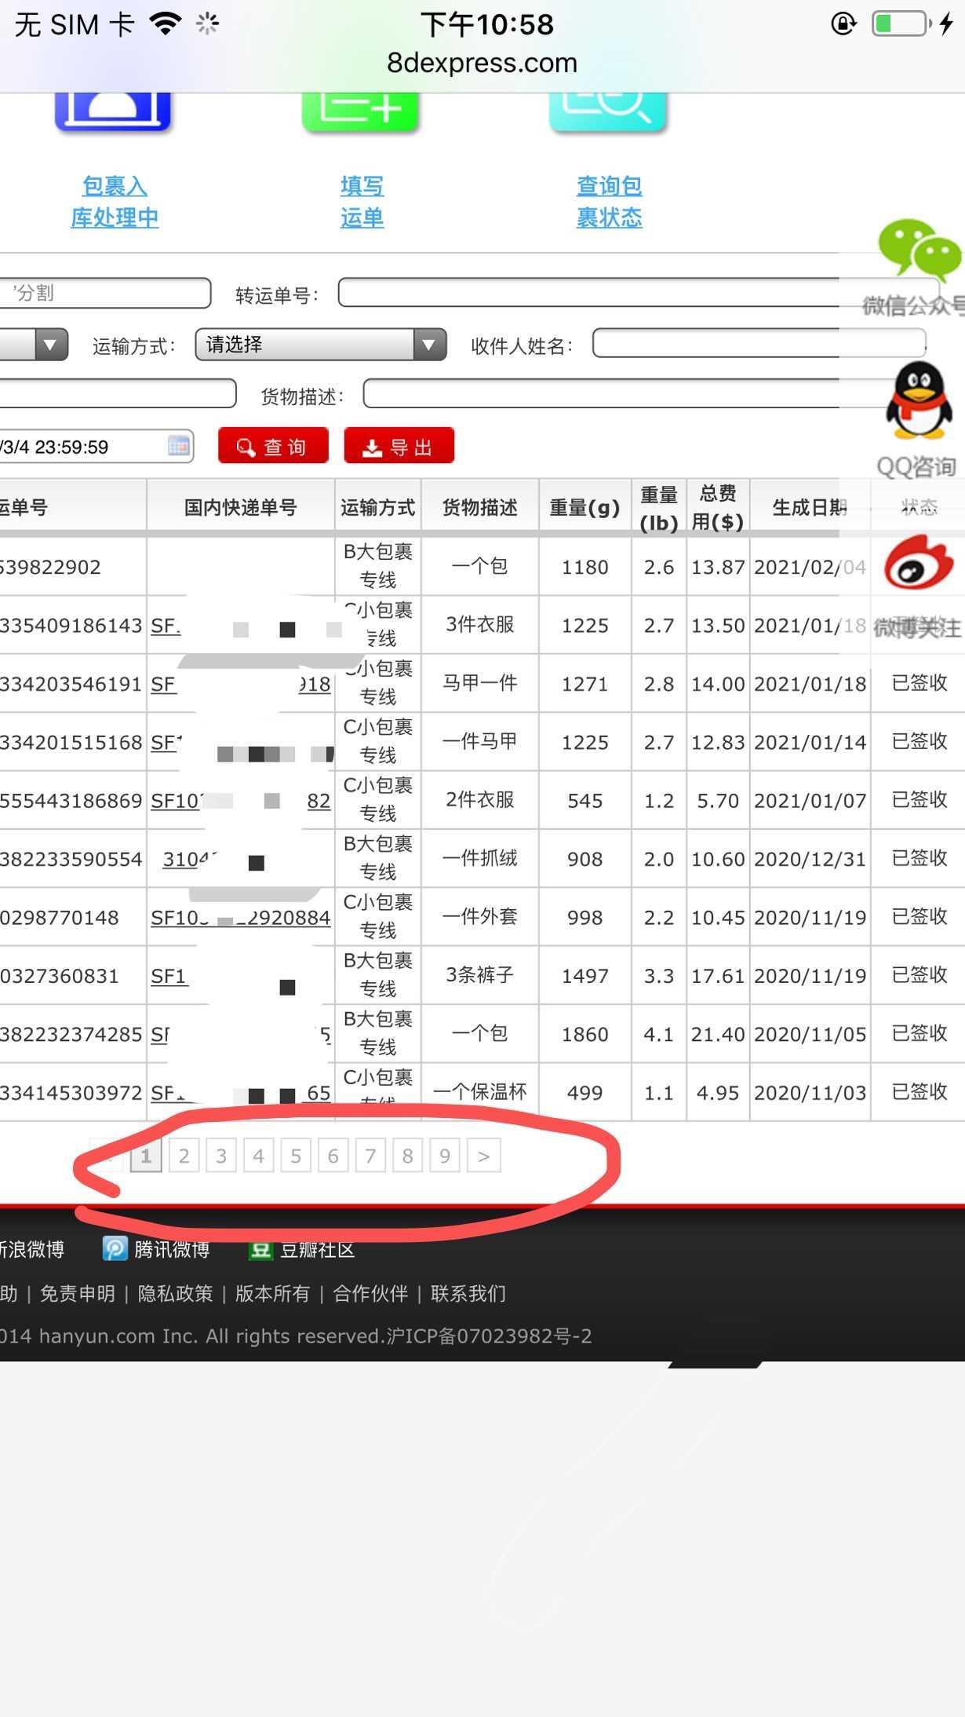Jump to page 9 of results
Viewport: 965px width, 1717px height.
click(x=444, y=1156)
